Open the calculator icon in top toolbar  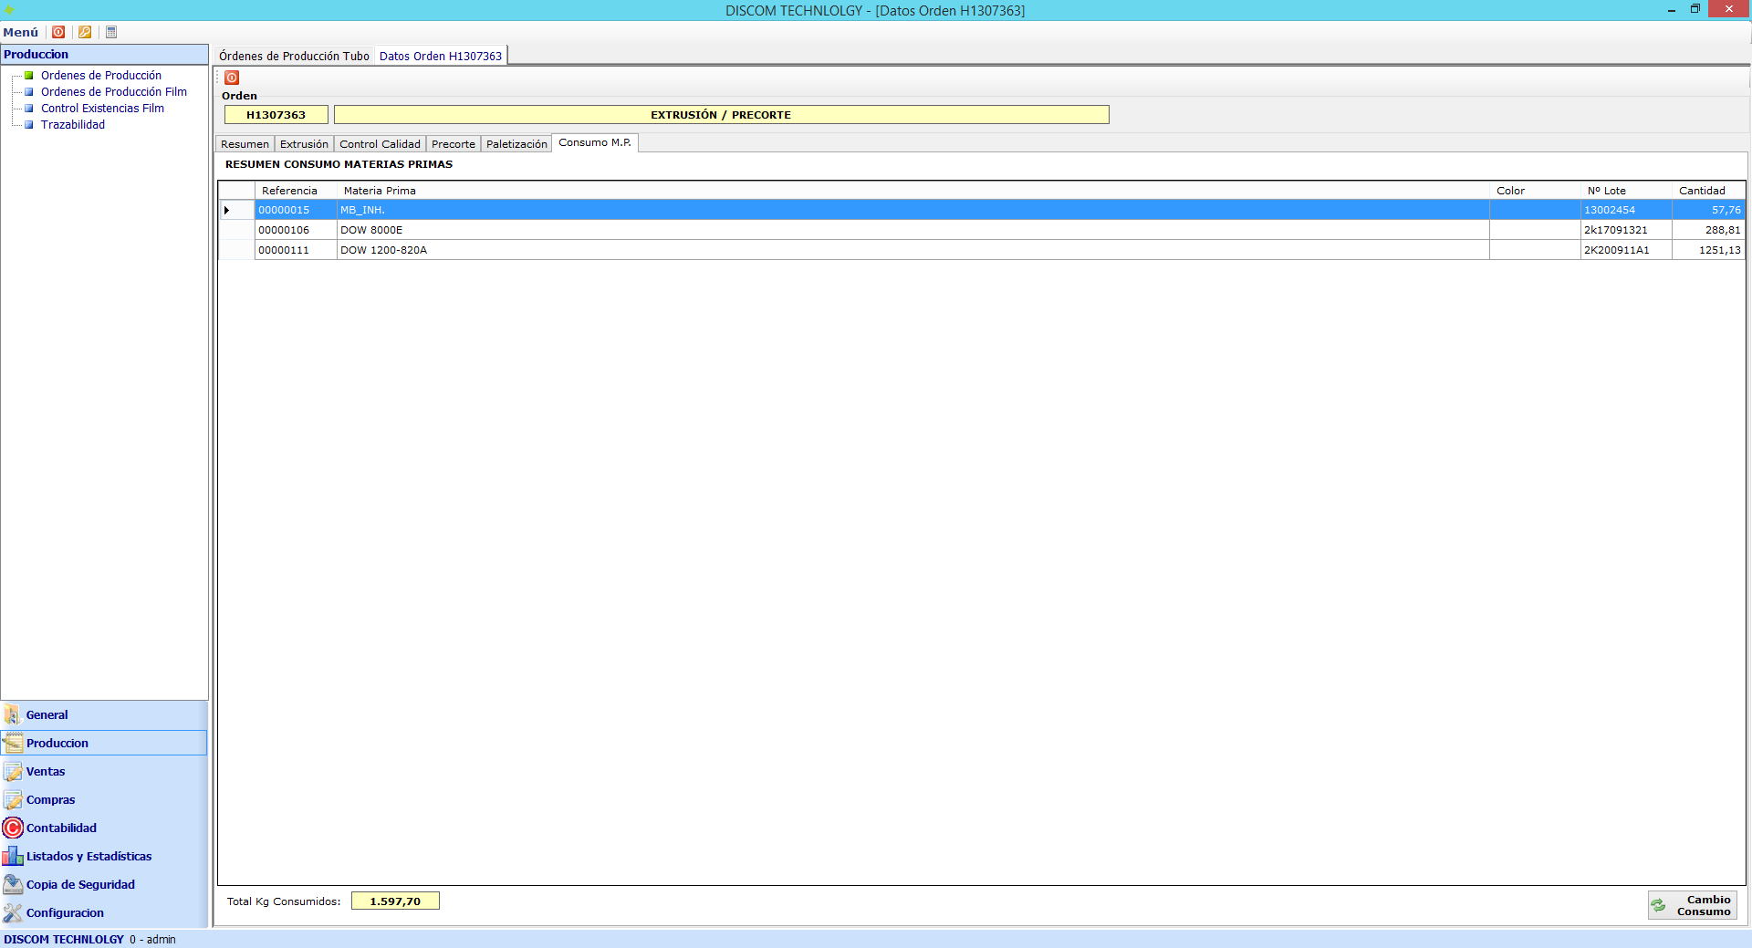point(111,32)
